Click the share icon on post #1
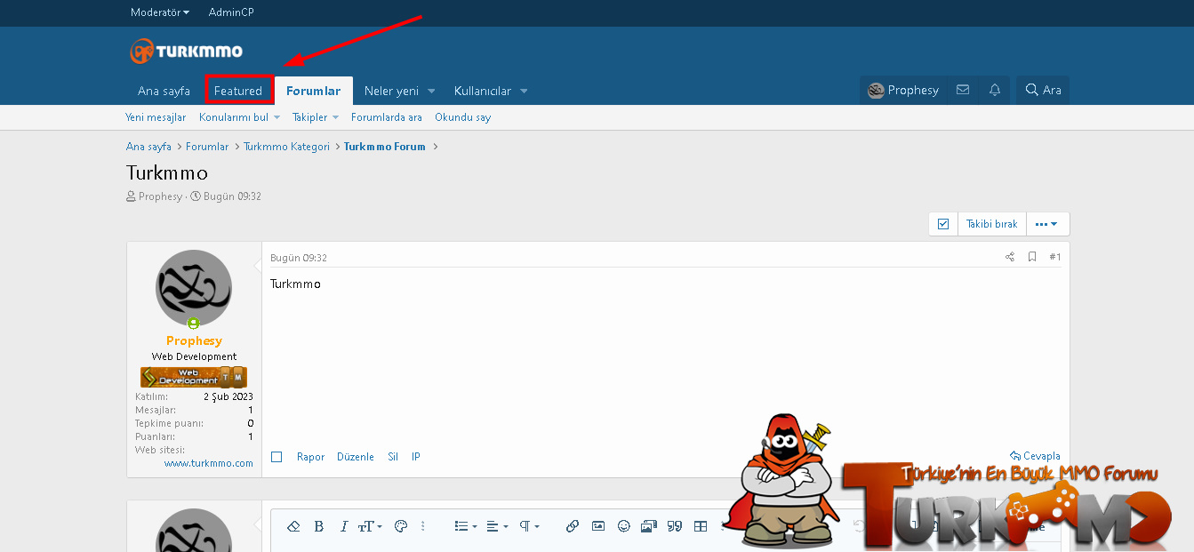This screenshot has height=552, width=1194. [x=1010, y=257]
